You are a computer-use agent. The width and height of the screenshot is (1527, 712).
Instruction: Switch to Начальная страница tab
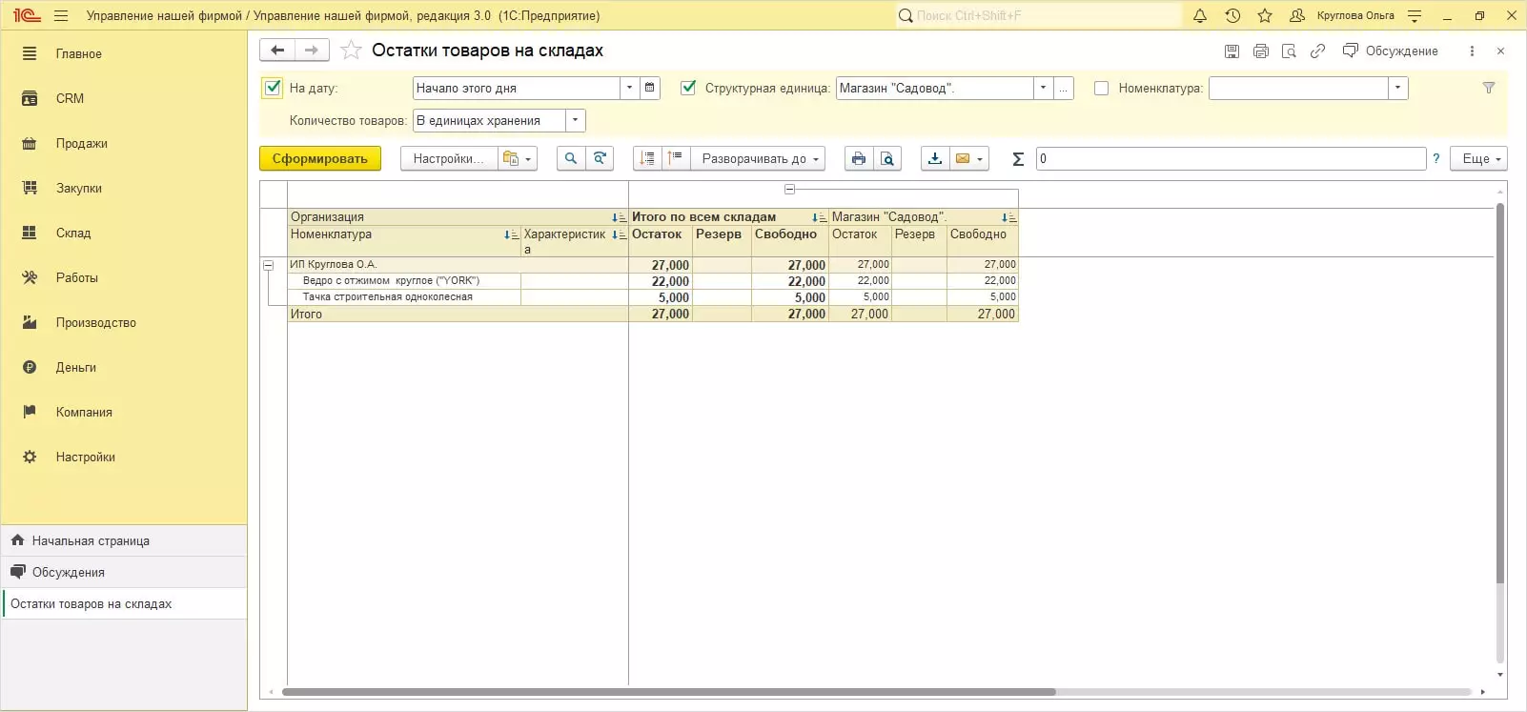click(91, 540)
